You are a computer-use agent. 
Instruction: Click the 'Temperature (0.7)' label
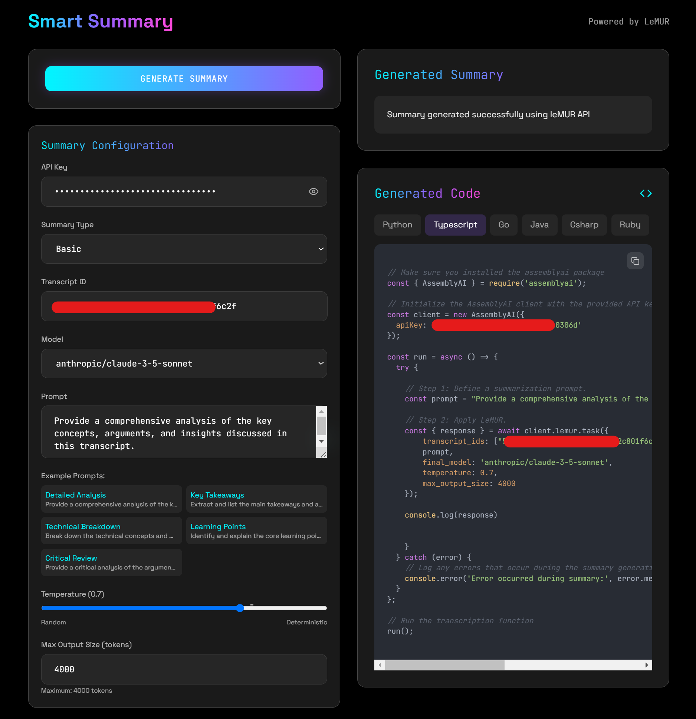click(x=73, y=594)
